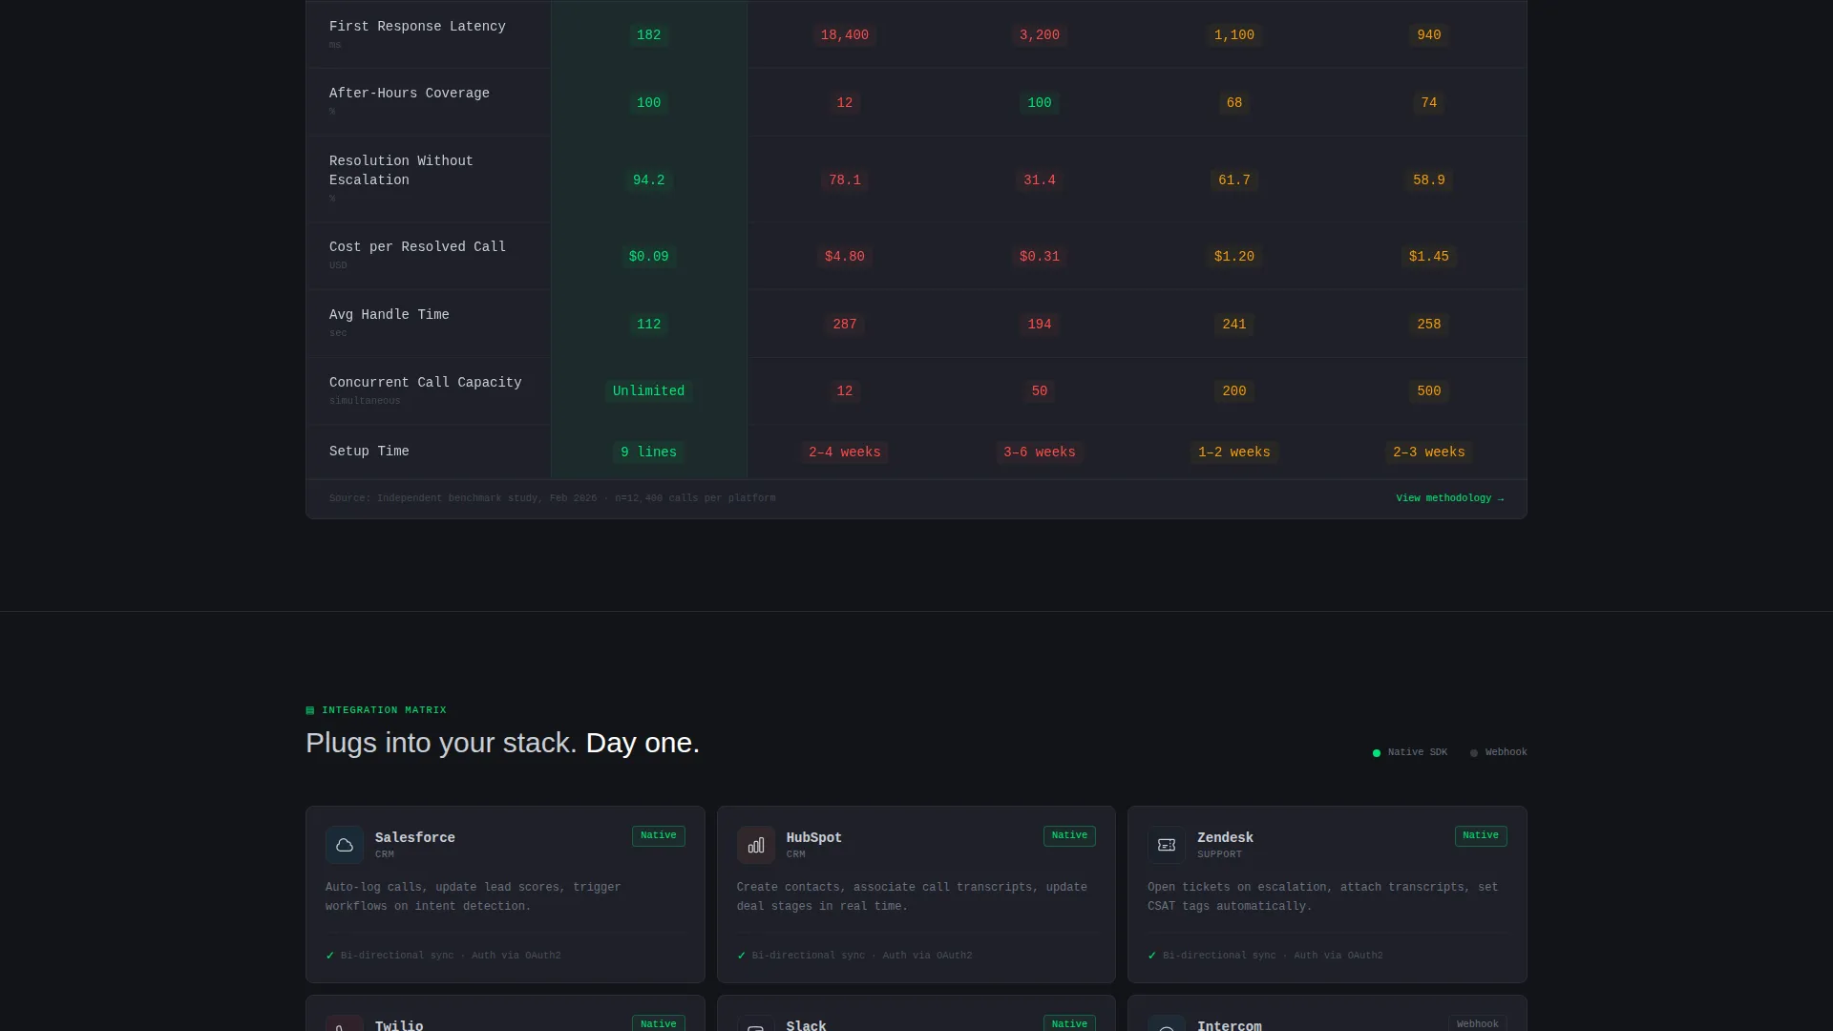This screenshot has width=1833, height=1031.
Task: Click the First Response Latency row label
Action: coord(417,27)
